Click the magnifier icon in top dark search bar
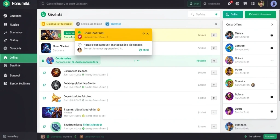The image size is (280, 140). 43,4
